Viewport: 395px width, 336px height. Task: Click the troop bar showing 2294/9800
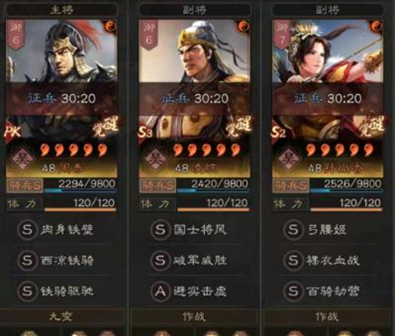pos(80,185)
